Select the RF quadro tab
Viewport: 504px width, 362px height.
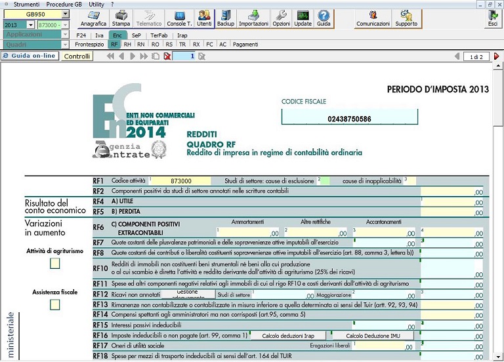(114, 45)
